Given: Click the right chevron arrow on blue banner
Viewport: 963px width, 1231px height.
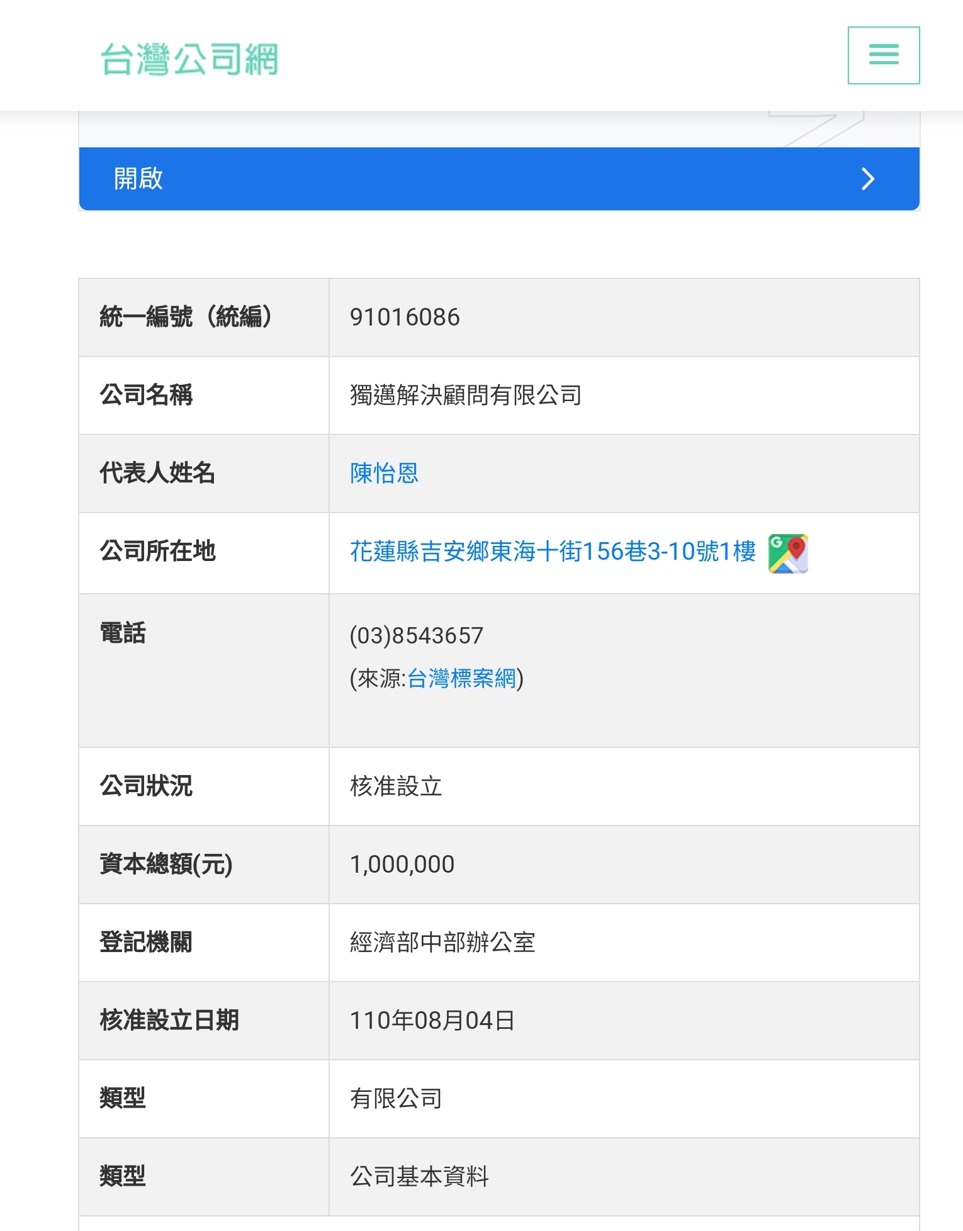Looking at the screenshot, I should pos(867,179).
